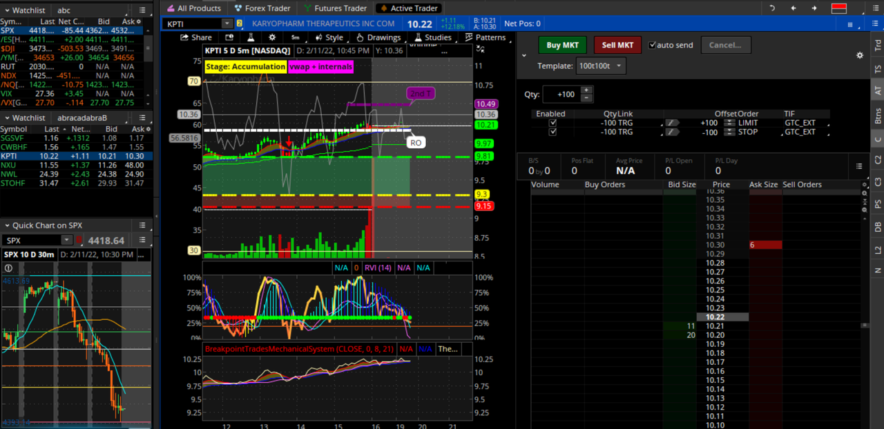Collapse Quick Chart on SPX gadget
The image size is (884, 429).
[x=6, y=226]
